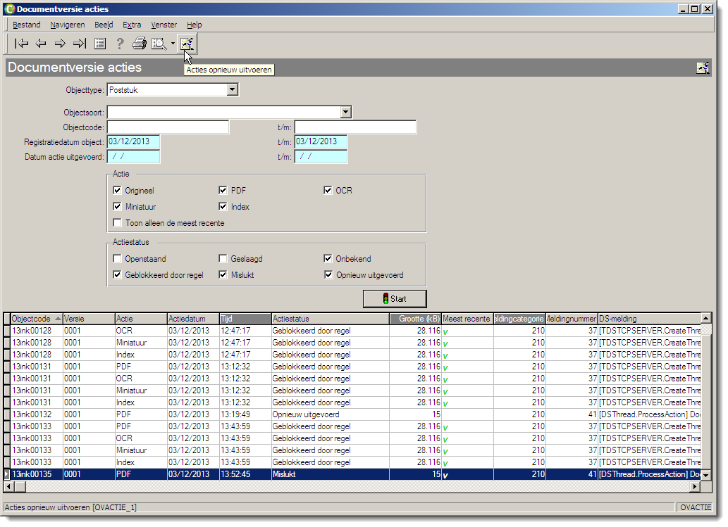Click Registratiedatum object start date field

(x=134, y=142)
